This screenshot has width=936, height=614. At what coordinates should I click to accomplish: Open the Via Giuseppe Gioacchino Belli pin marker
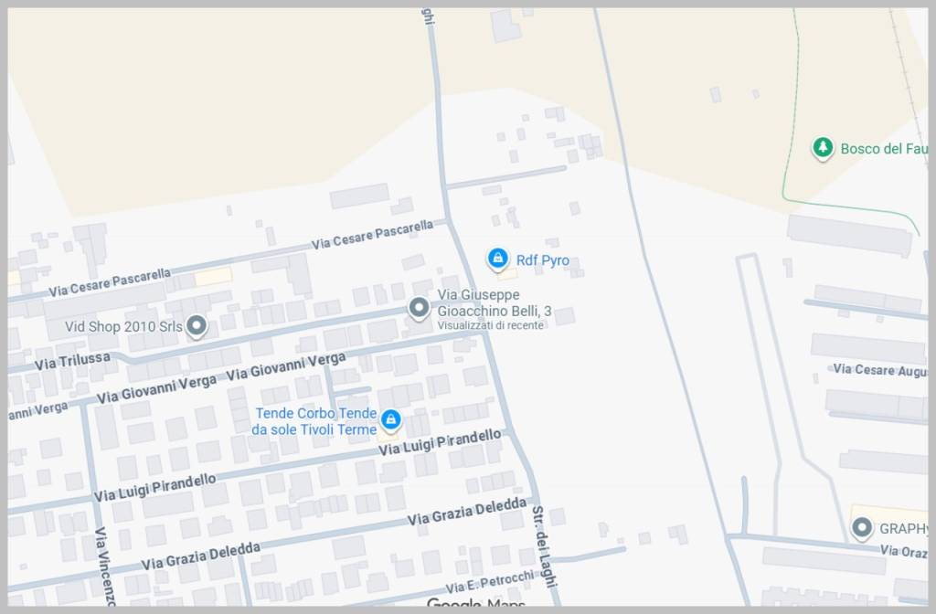[419, 308]
